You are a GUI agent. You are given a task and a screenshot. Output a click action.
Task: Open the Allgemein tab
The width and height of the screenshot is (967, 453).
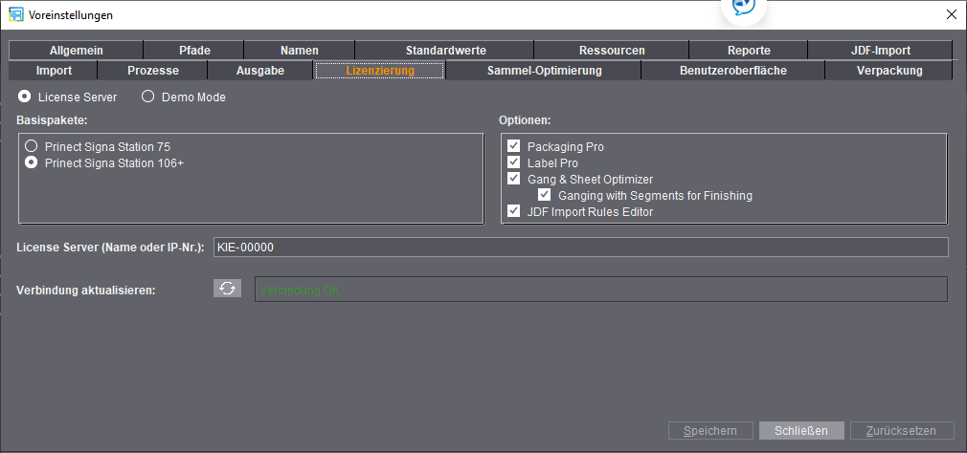77,51
